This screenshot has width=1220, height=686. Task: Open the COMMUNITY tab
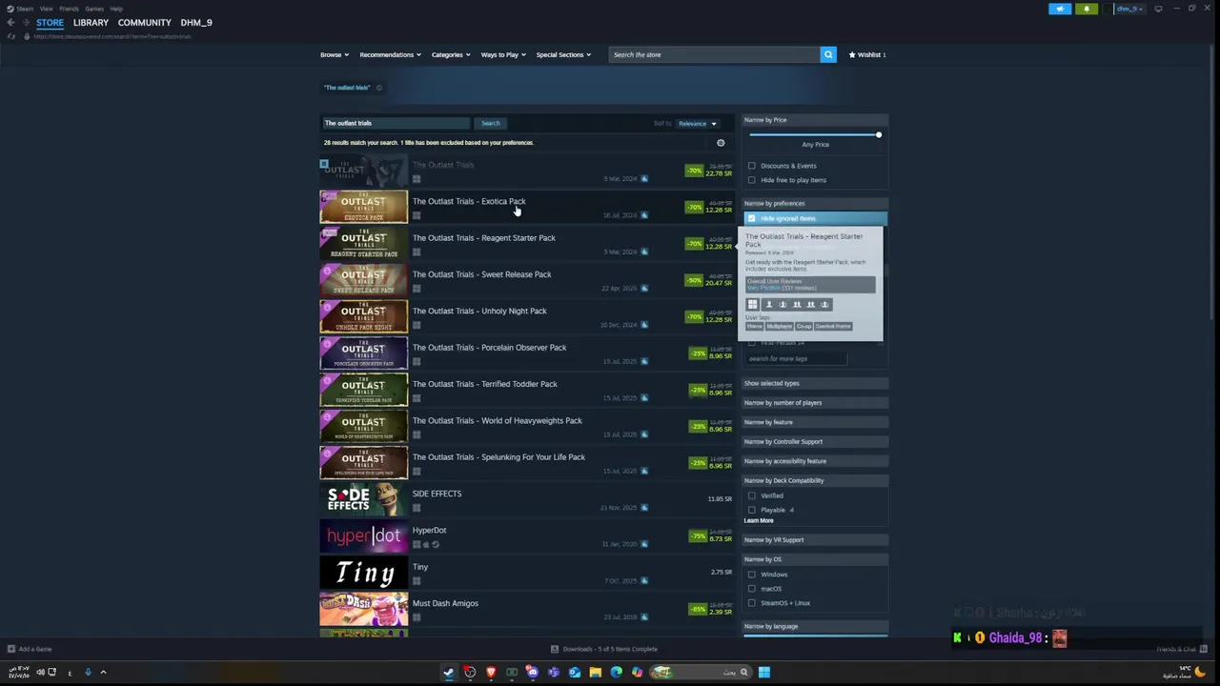point(145,22)
